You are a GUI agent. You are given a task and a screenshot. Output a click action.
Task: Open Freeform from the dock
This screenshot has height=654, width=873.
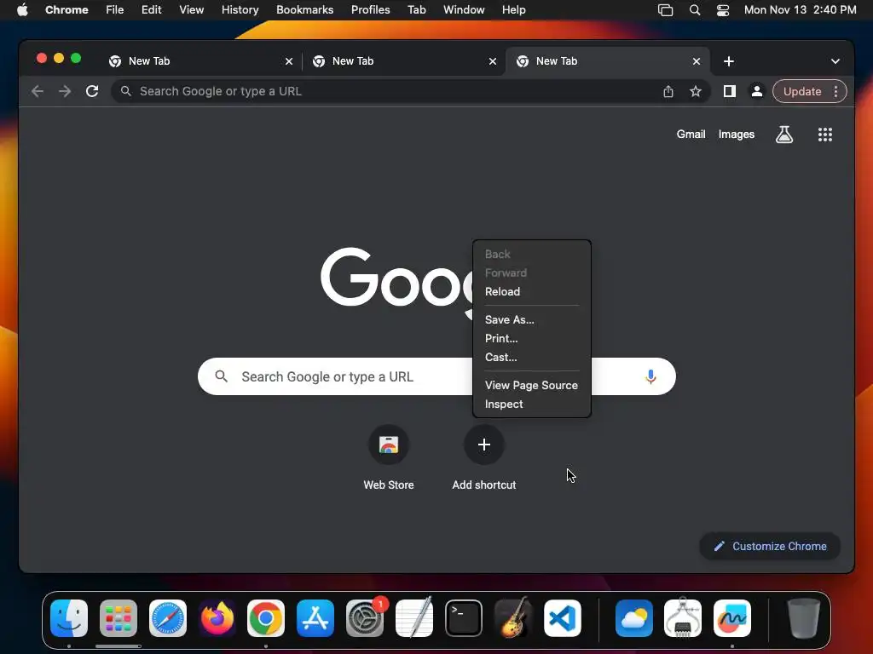732,618
